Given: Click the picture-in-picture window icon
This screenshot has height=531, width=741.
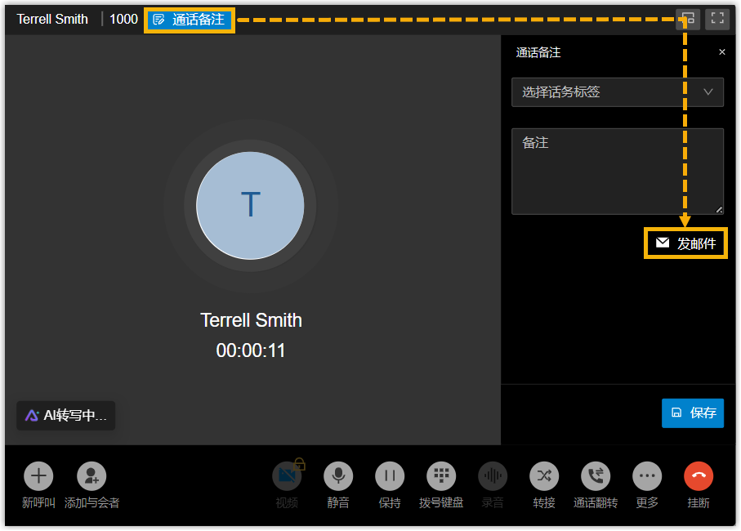Looking at the screenshot, I should (x=688, y=19).
